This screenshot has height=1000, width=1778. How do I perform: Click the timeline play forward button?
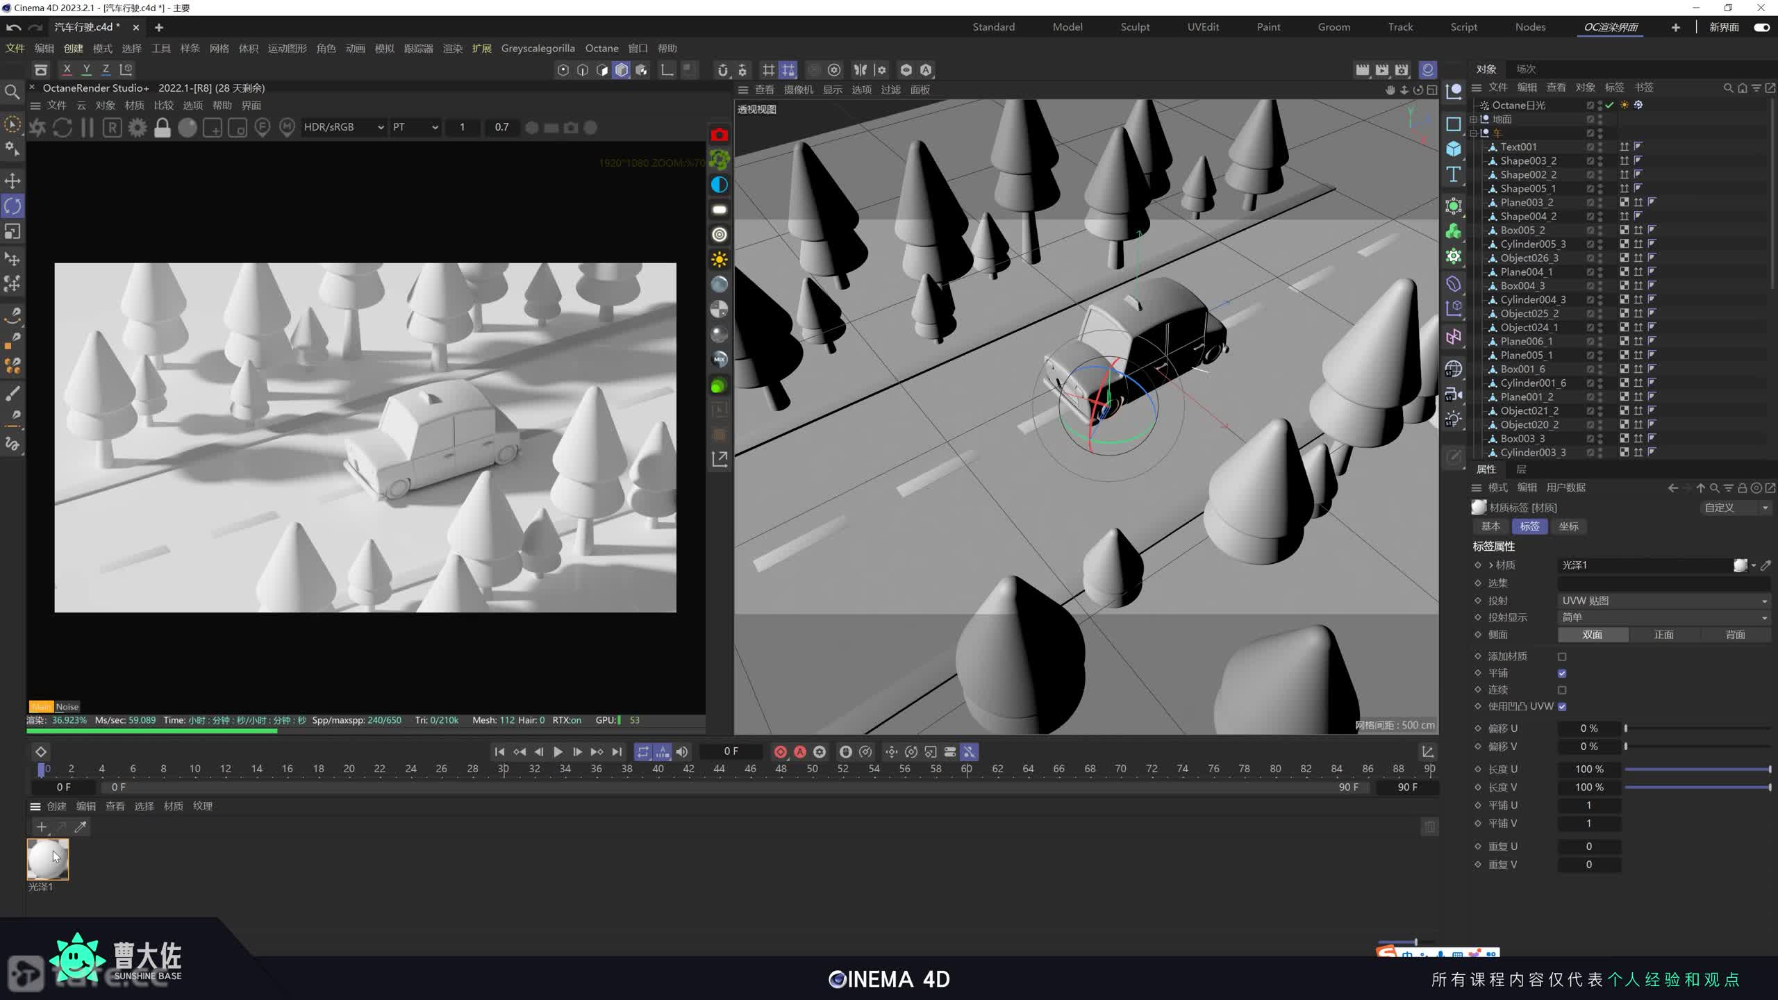pos(558,751)
